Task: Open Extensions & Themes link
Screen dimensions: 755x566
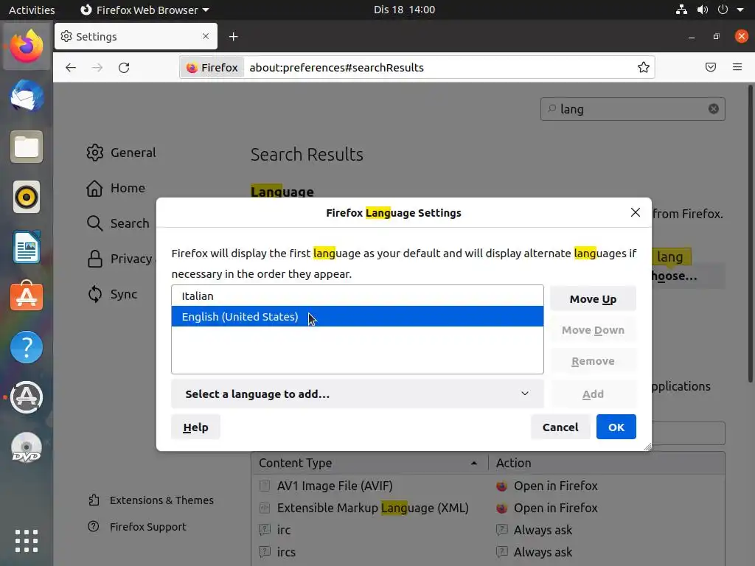Action: pyautogui.click(x=150, y=500)
